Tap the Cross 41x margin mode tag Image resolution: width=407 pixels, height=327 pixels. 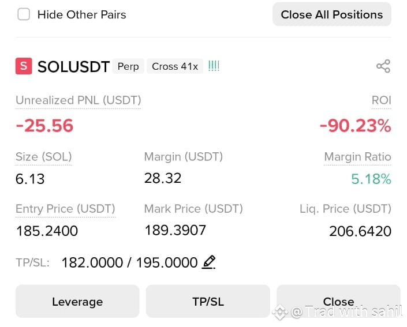[175, 66]
